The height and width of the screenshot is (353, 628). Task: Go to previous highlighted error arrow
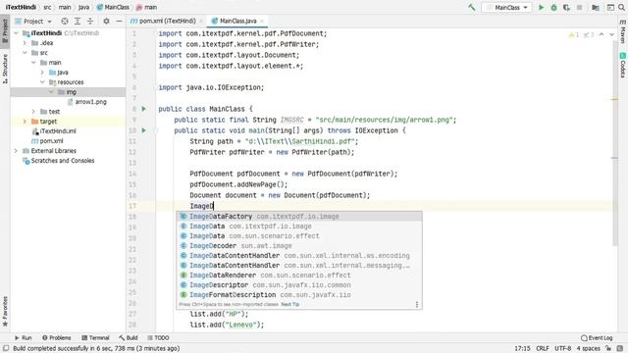[602, 35]
